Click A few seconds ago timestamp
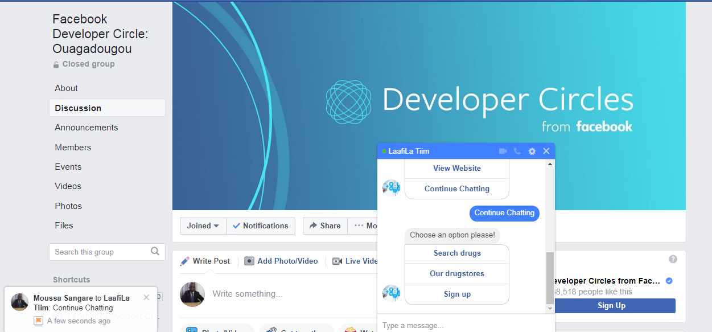 click(x=79, y=321)
